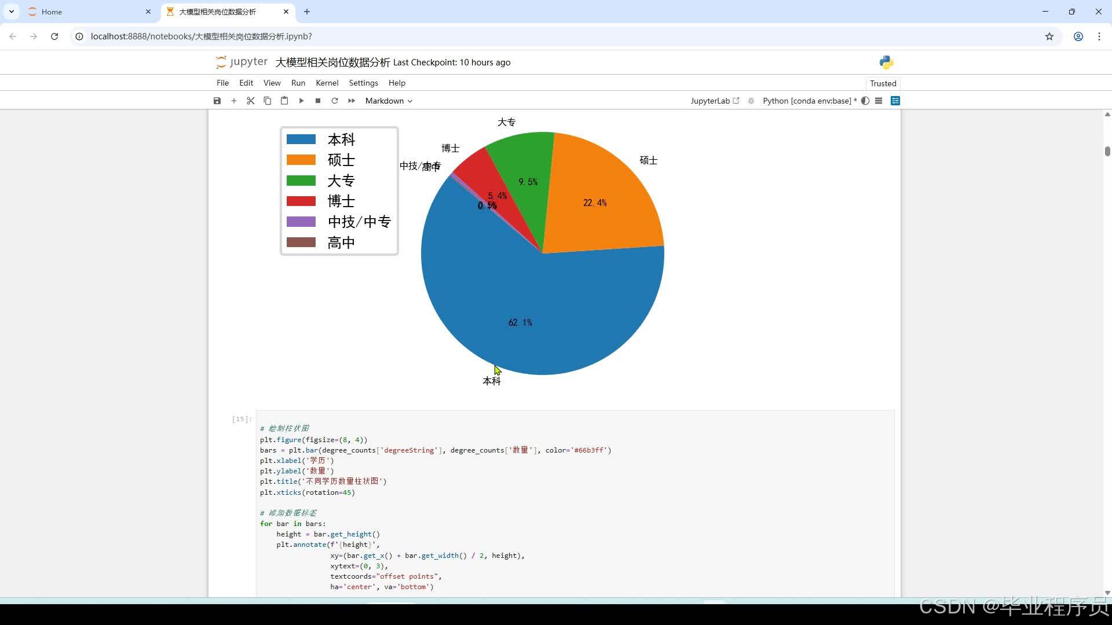This screenshot has height=625, width=1112.
Task: Cut the selected cell using the scissors icon
Action: [251, 101]
